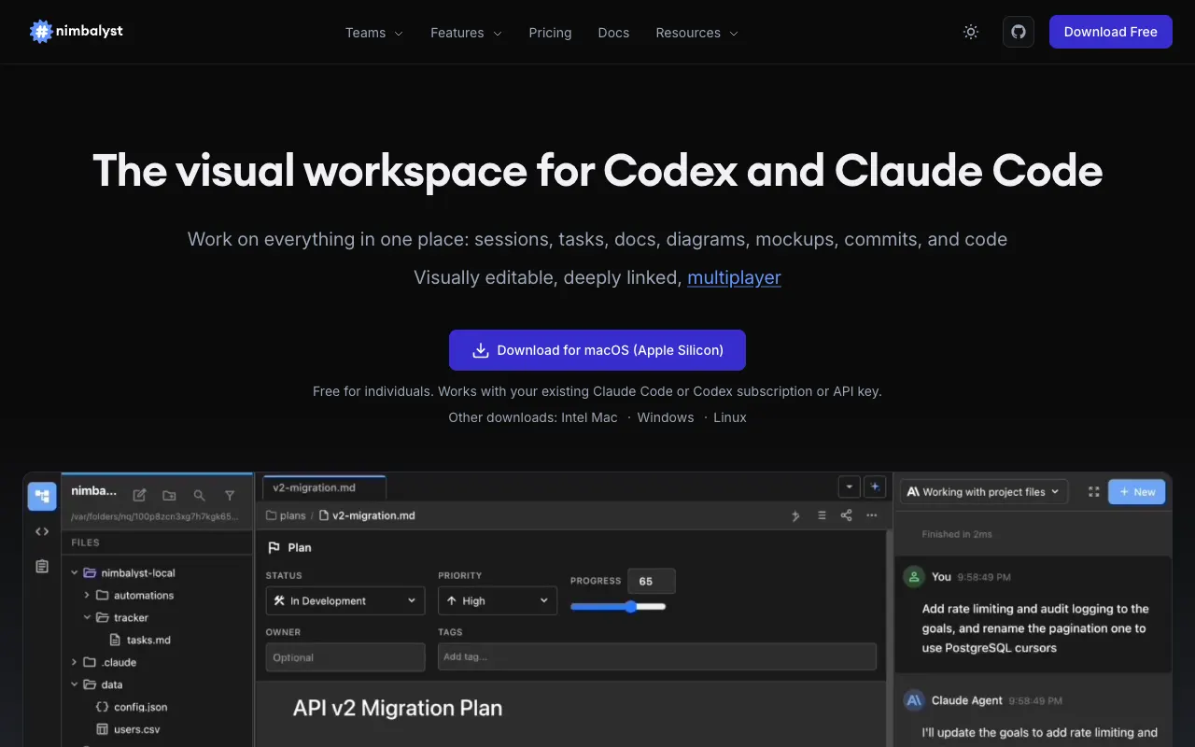This screenshot has height=747, width=1195.
Task: Click the new folder icon in files panel
Action: click(x=169, y=495)
